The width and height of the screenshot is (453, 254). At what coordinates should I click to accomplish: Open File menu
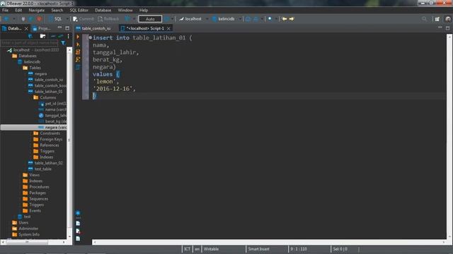tap(5, 10)
